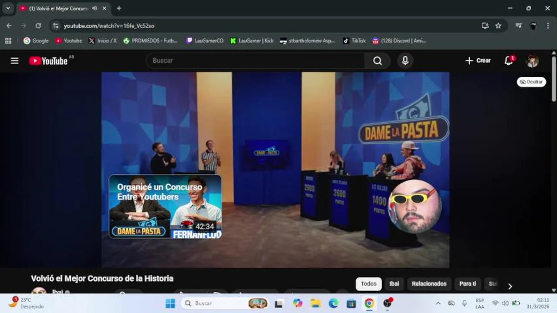Screen dimensions: 557x313
Task: Start voice search with microphone icon
Action: click(x=405, y=61)
